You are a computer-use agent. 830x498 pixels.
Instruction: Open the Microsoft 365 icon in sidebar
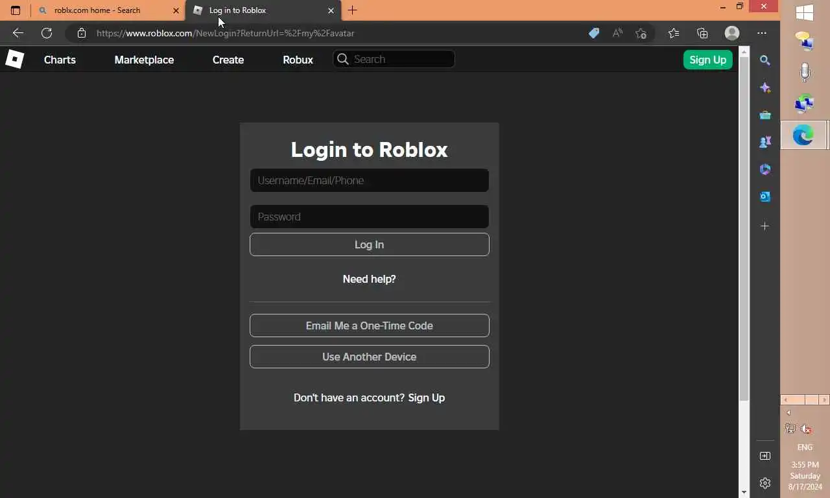pyautogui.click(x=765, y=169)
